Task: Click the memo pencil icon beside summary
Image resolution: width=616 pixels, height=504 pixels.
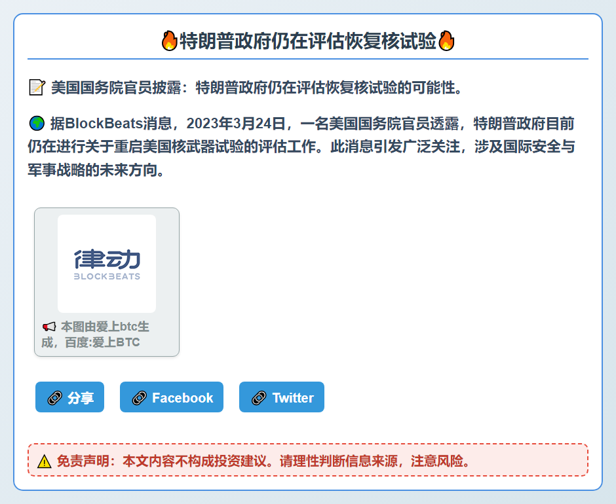Action: [x=37, y=88]
